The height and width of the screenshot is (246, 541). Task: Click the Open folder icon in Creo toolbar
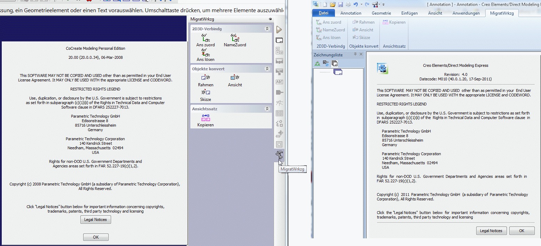point(332,5)
